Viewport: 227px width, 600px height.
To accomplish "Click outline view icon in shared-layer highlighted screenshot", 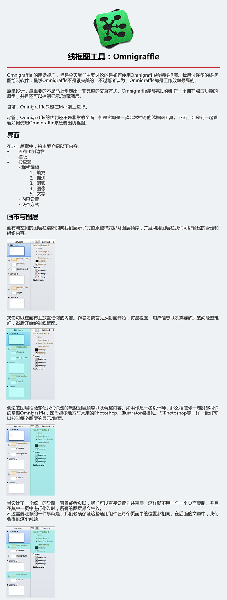I will 33,528.
